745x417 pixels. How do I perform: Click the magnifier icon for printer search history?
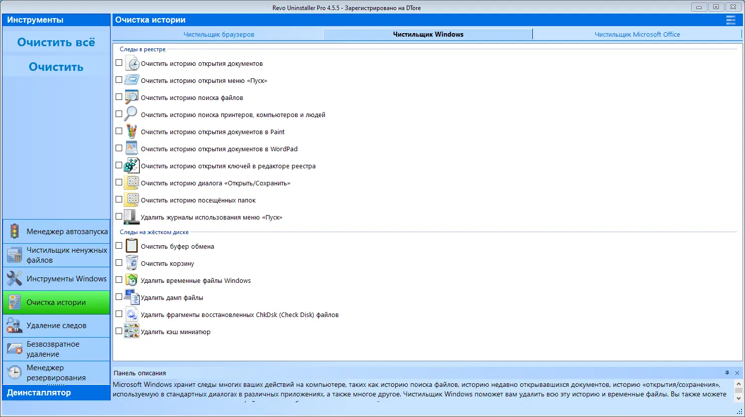click(x=132, y=115)
